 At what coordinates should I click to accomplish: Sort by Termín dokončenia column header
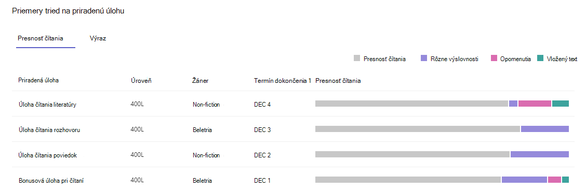[x=283, y=80]
